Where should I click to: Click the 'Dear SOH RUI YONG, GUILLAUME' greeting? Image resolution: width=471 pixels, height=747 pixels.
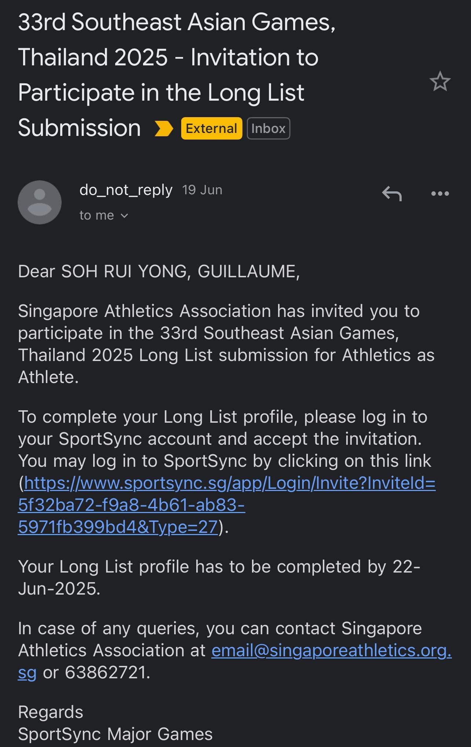pyautogui.click(x=159, y=272)
